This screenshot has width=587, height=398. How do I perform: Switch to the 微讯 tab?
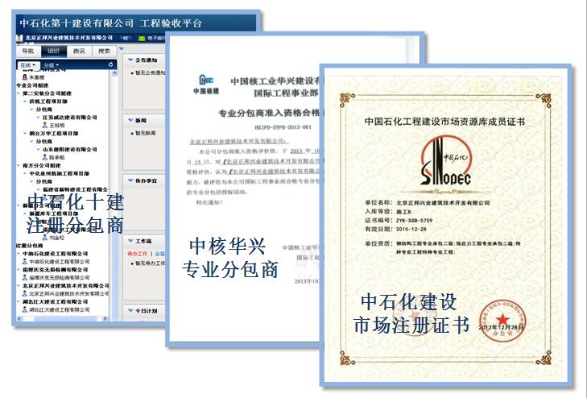[x=79, y=51]
